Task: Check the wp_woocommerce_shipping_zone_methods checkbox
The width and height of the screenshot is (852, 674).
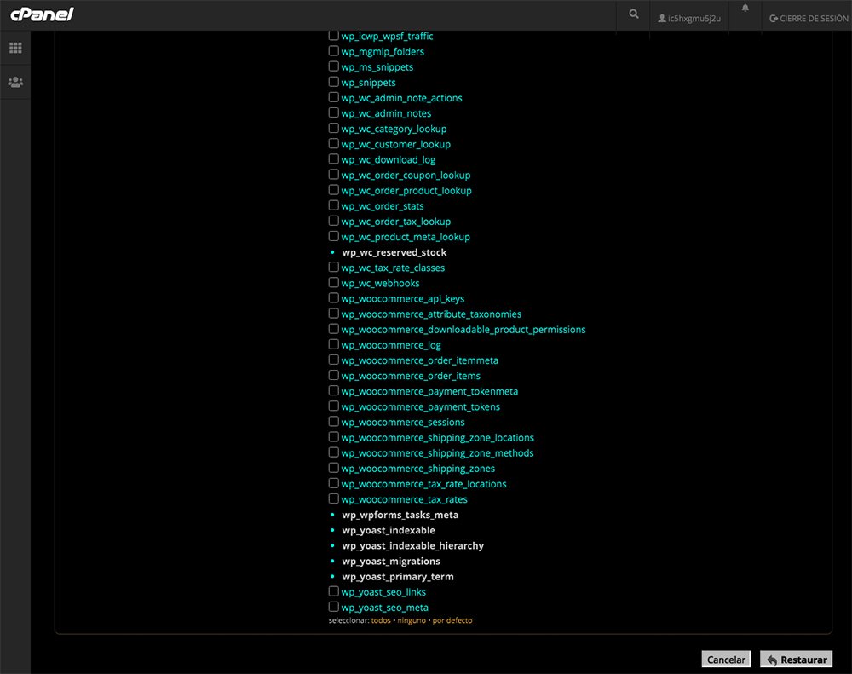Action: [334, 452]
